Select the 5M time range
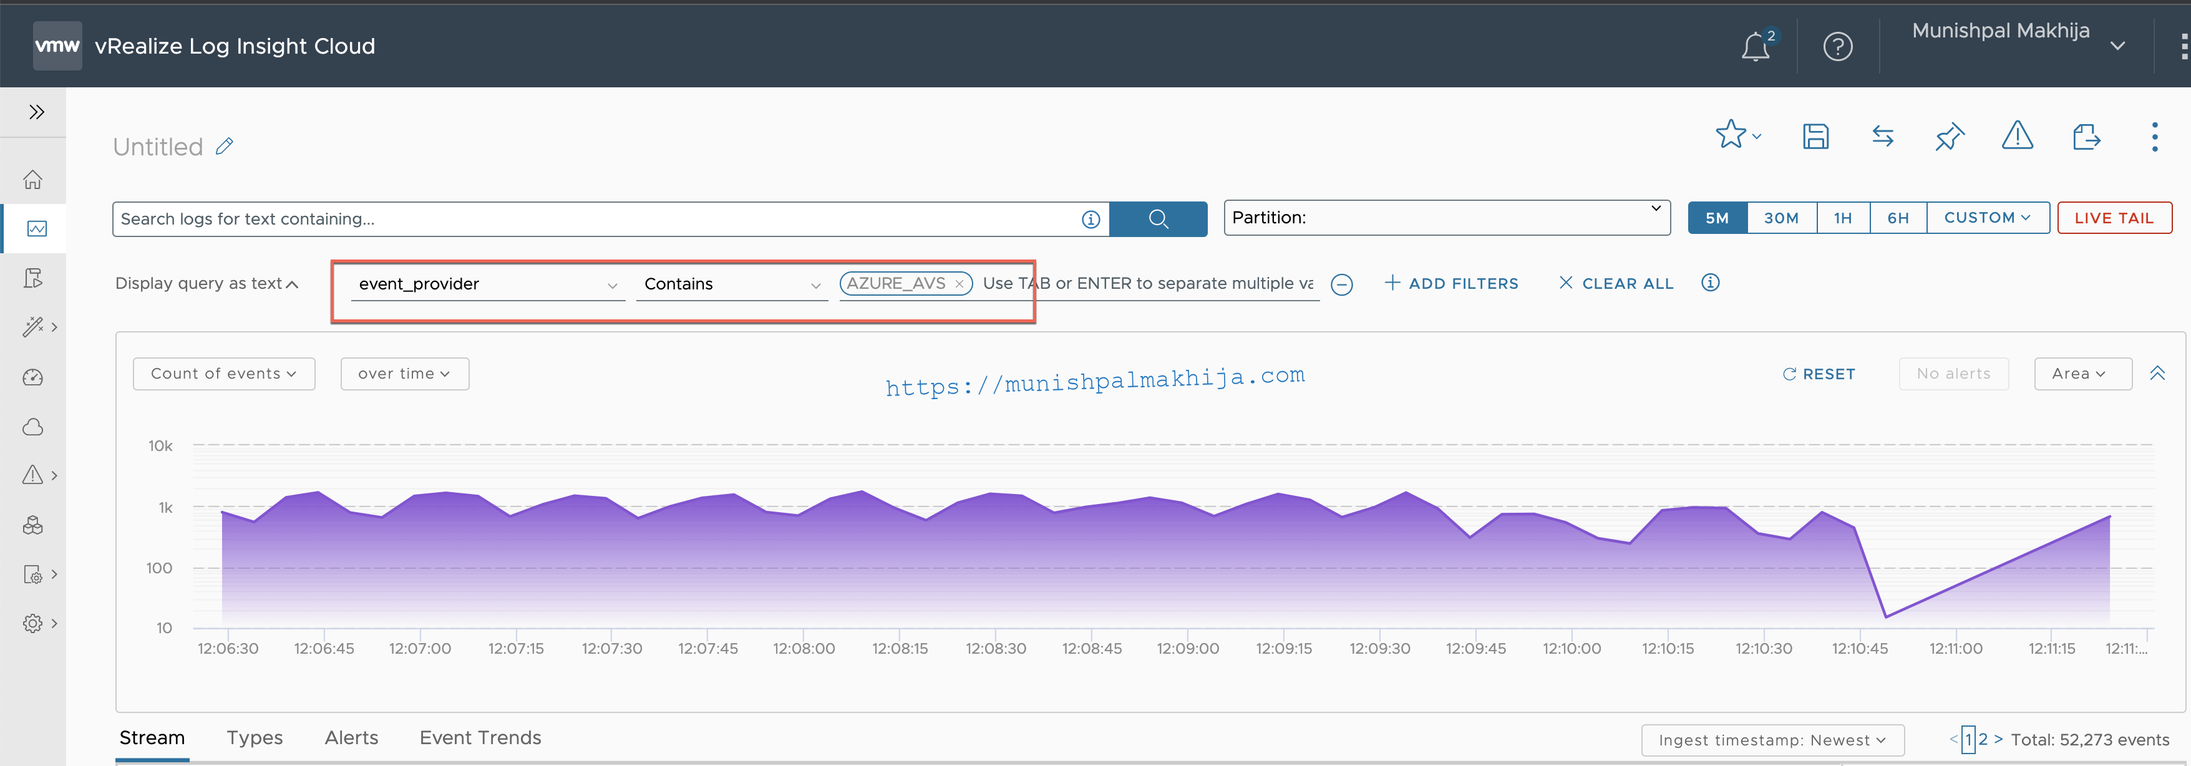 tap(1716, 218)
